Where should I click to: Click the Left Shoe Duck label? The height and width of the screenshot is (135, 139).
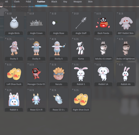click(14, 84)
